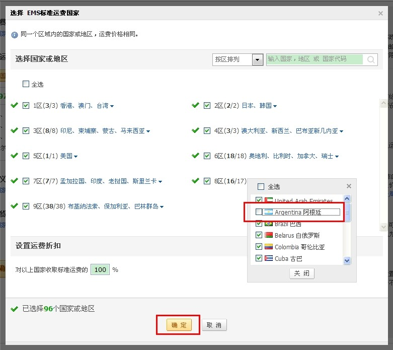
Task: Click the popup list scrollbar thumb
Action: click(x=347, y=213)
